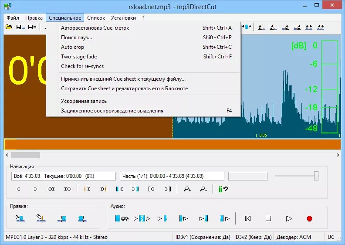Click the Декодер: ACM status entry
This screenshot has height=245, width=345.
294,237
